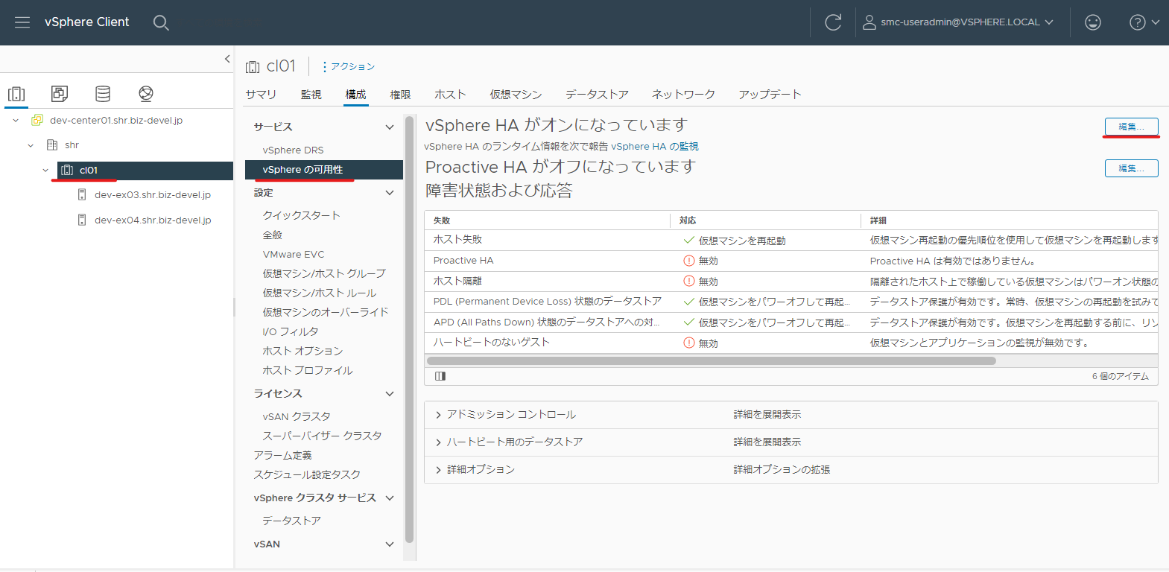Open ホスト プロファイル setting
Viewport: 1169px width, 572px height.
click(308, 370)
